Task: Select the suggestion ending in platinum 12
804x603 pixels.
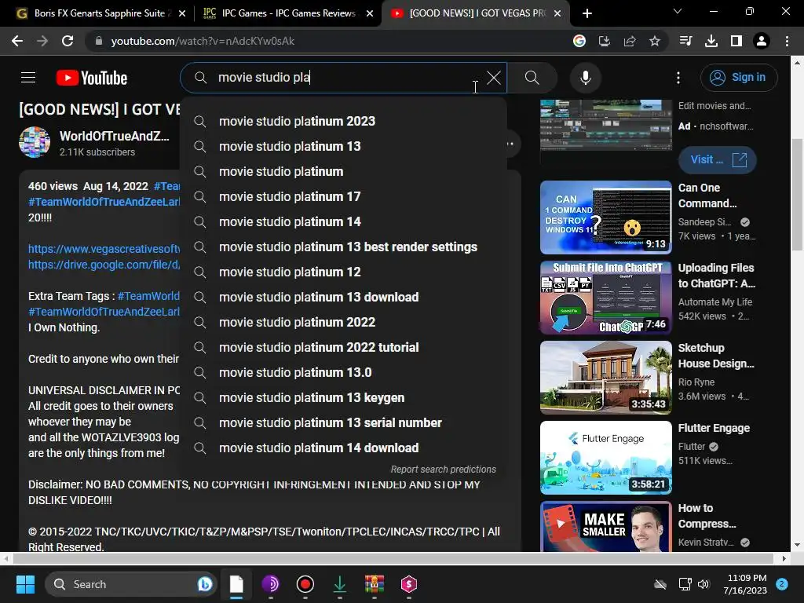Action: click(343, 272)
